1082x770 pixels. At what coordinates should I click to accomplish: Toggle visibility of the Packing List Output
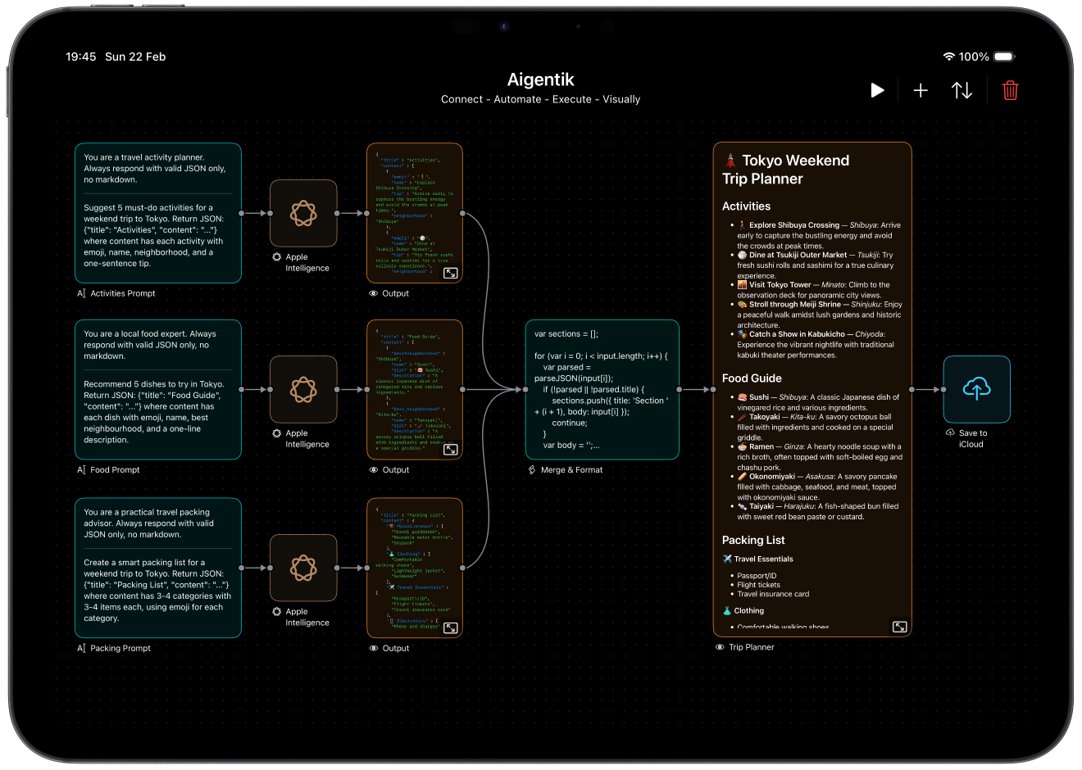coord(373,647)
